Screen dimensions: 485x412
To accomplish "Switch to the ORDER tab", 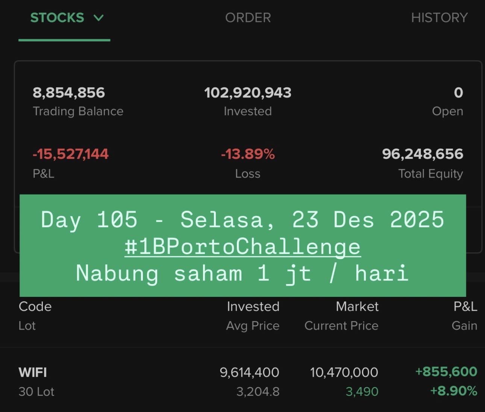I will [248, 18].
